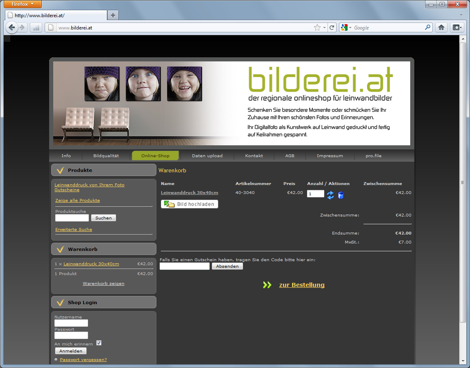Image resolution: width=470 pixels, height=368 pixels.
Task: Reload the page with the refresh icon
Action: coord(332,27)
